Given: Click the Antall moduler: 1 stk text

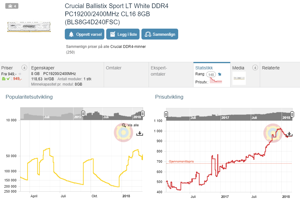Looking at the screenshot, I should click(74, 79).
